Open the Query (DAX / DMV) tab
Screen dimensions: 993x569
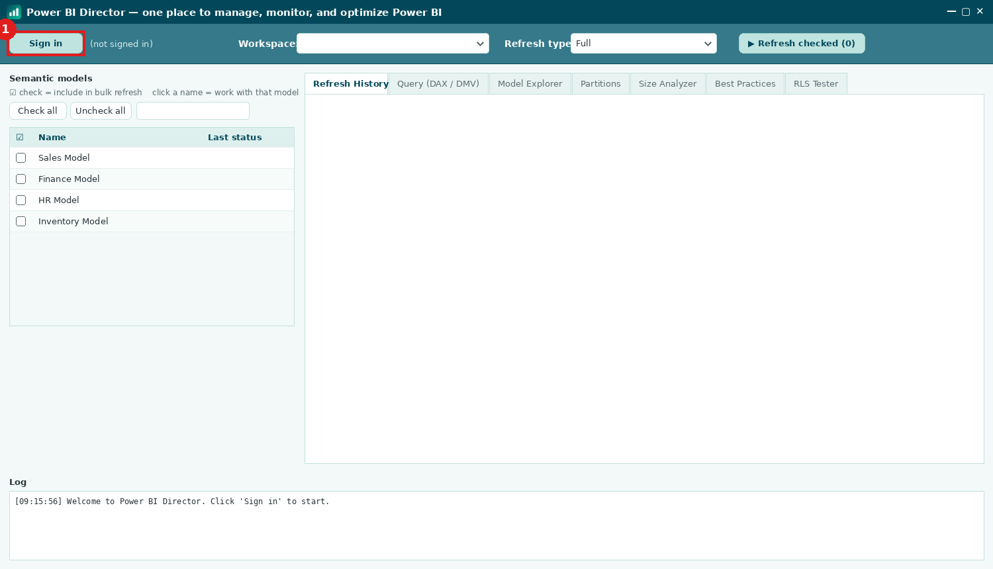click(x=438, y=84)
